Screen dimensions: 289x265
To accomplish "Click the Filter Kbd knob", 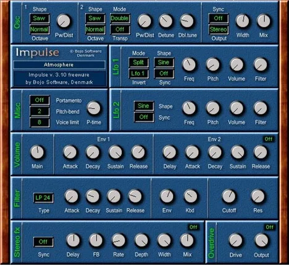I will coord(190,196).
